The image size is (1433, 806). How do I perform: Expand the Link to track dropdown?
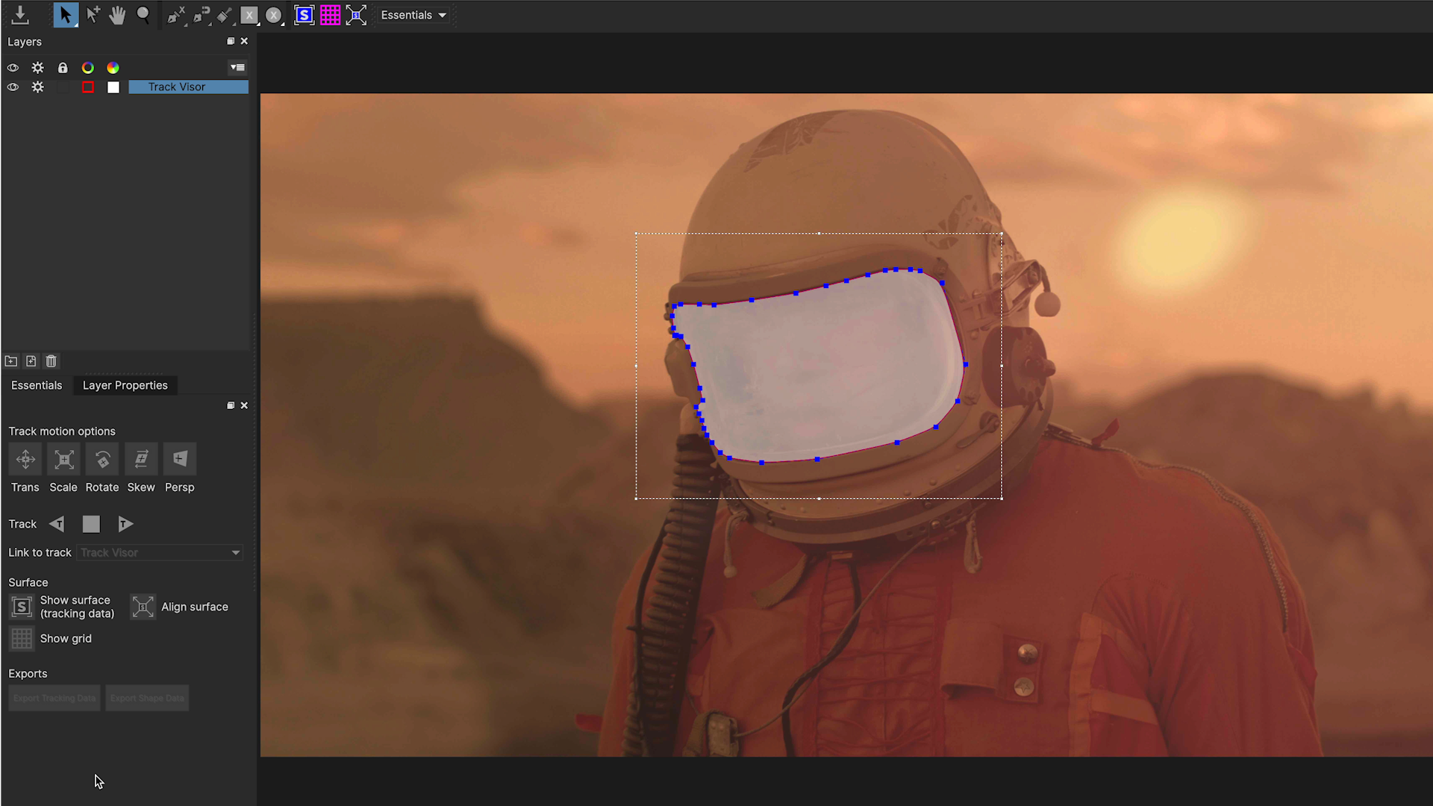coord(235,552)
